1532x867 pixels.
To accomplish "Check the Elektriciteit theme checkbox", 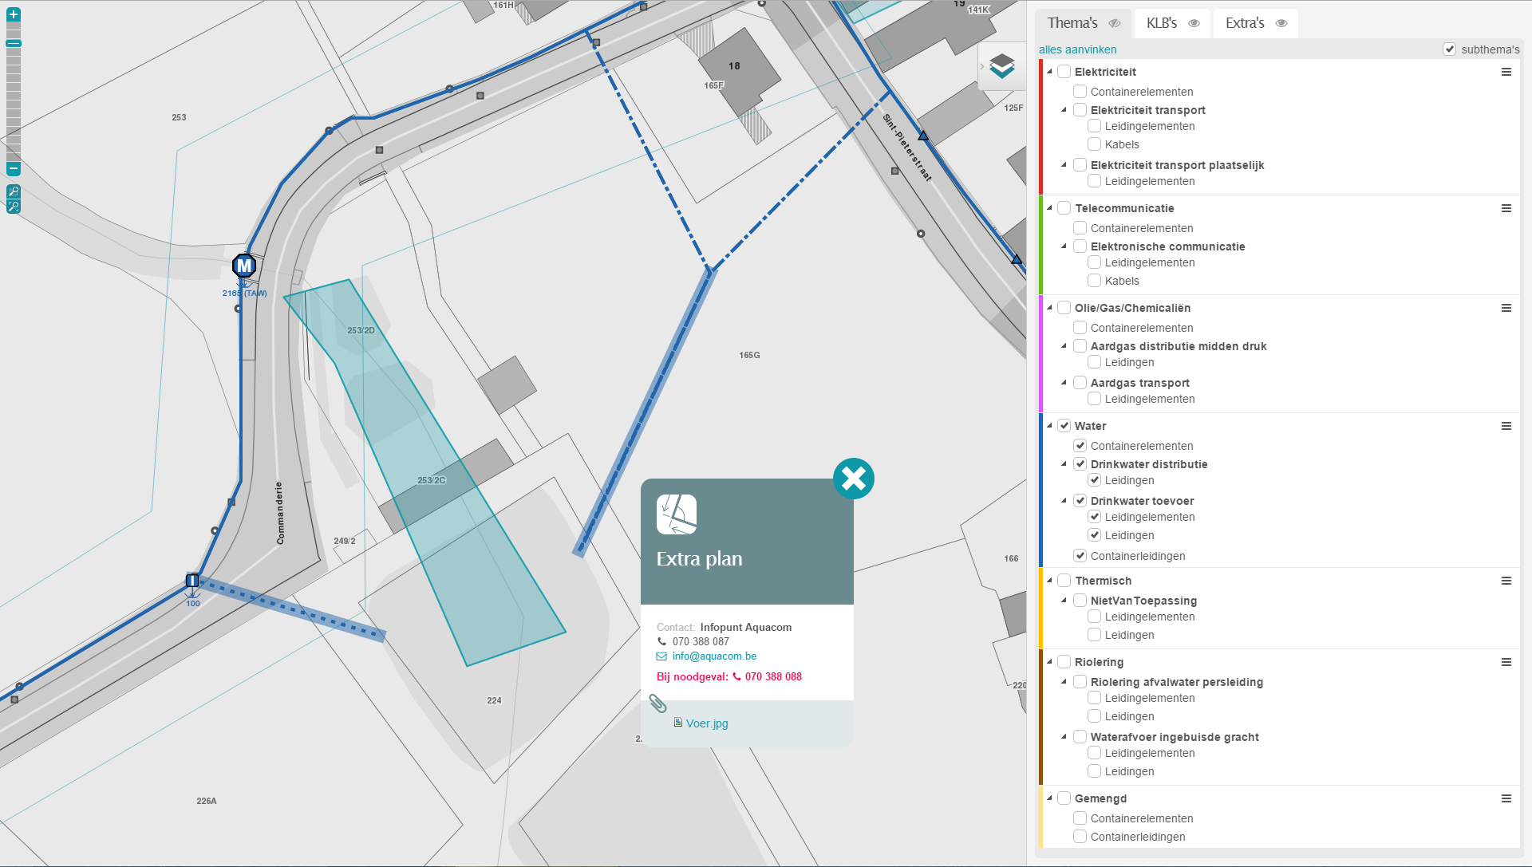I will 1064,72.
